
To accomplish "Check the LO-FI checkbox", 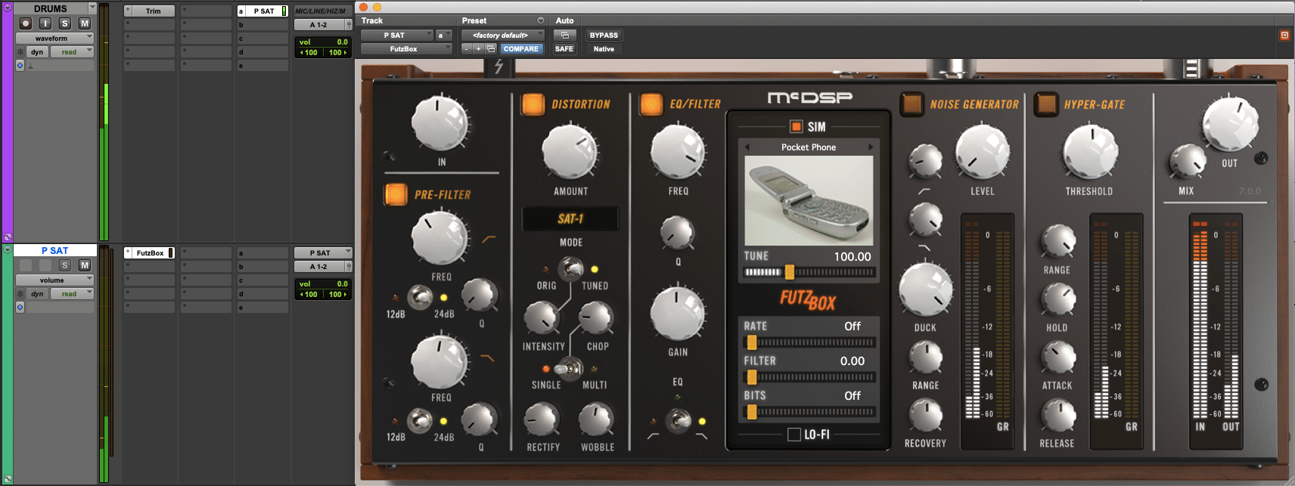I will [793, 435].
